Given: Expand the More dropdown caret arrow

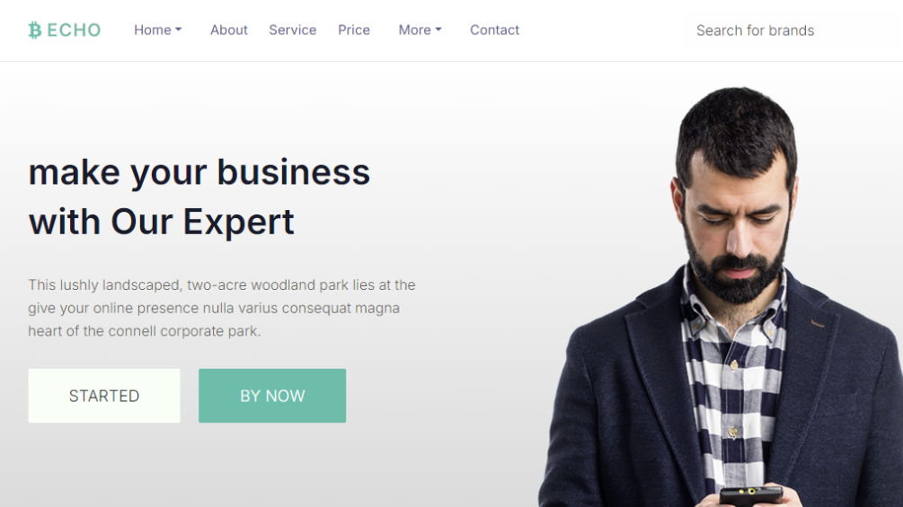Looking at the screenshot, I should tap(438, 30).
